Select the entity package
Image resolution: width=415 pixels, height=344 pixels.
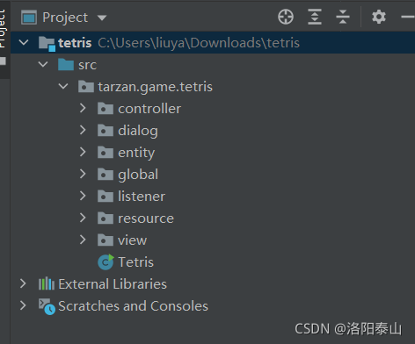point(136,153)
